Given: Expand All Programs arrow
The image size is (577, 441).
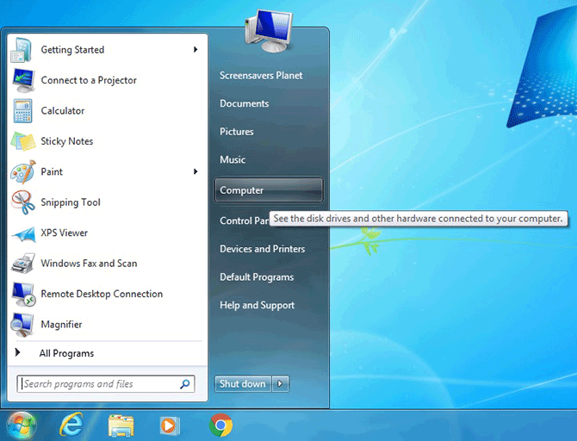Looking at the screenshot, I should [17, 352].
